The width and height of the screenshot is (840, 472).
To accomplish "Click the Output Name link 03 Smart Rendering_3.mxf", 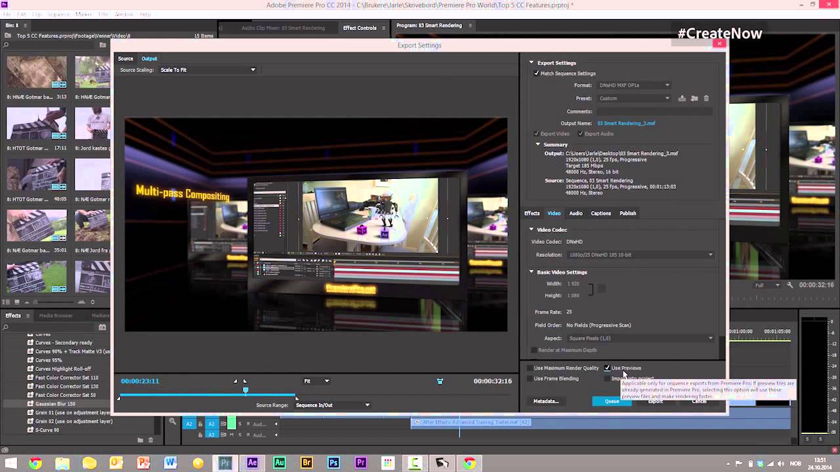I will 626,123.
